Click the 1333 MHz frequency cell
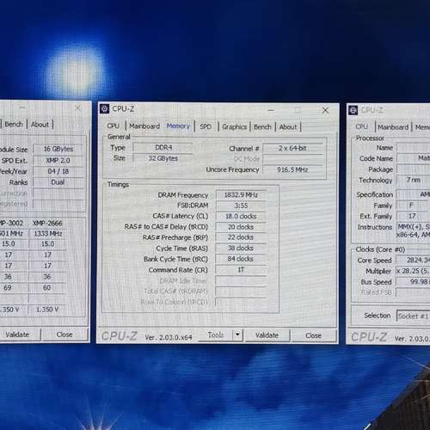430x430 pixels. click(47, 234)
